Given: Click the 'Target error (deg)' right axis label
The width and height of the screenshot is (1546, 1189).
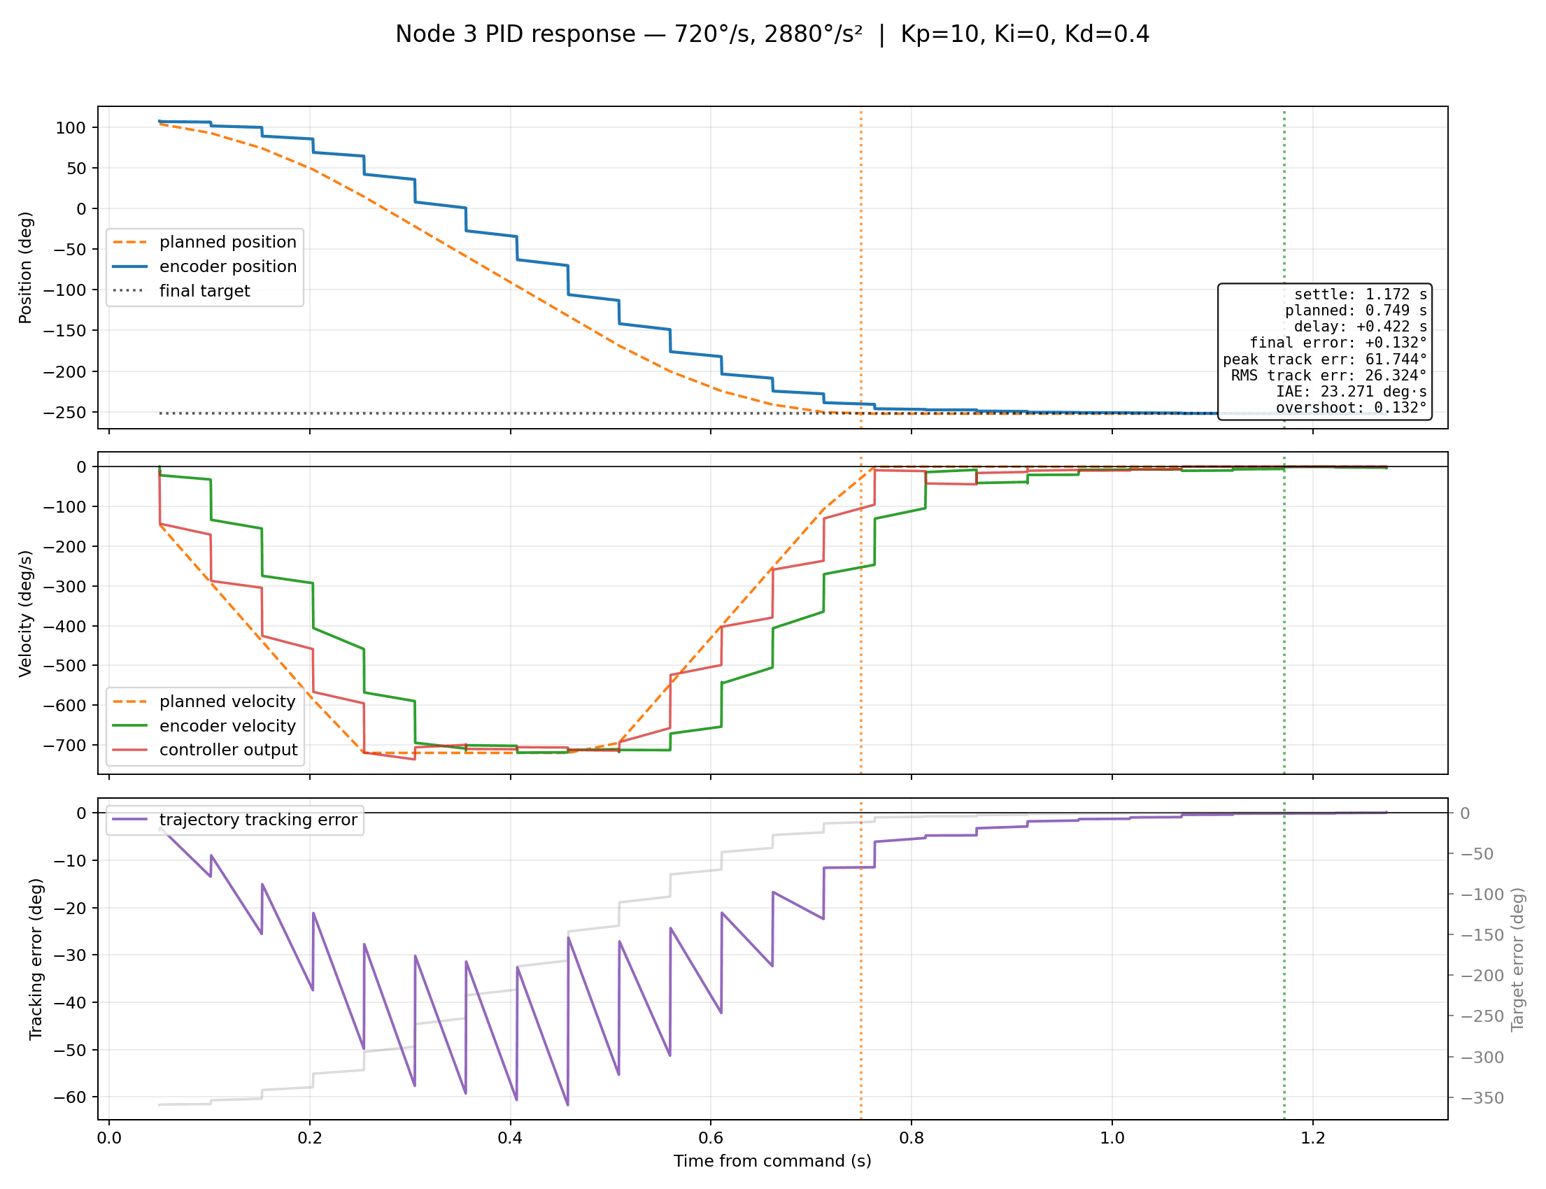Looking at the screenshot, I should pyautogui.click(x=1518, y=959).
